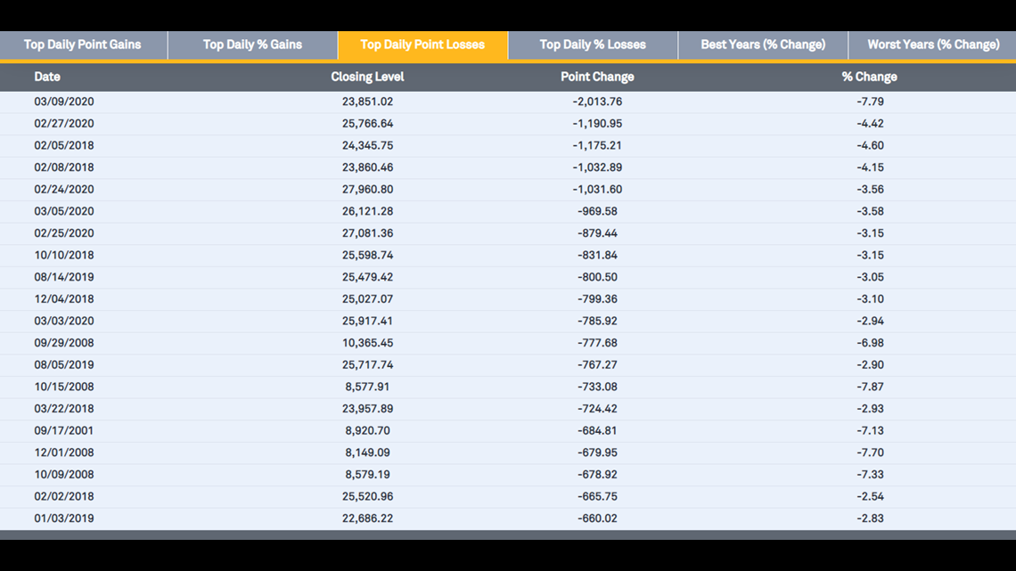Viewport: 1016px width, 571px height.
Task: View Worst Years (% Change) tab
Action: pyautogui.click(x=933, y=45)
